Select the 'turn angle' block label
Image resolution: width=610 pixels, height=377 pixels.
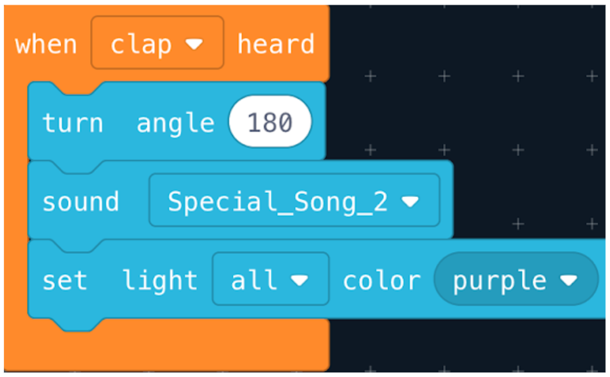tap(128, 123)
